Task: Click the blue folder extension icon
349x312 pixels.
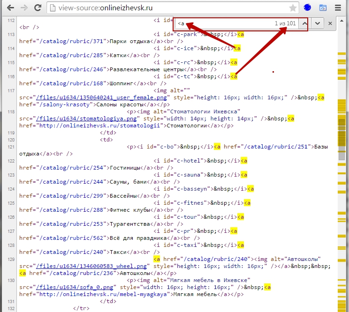Action: (323, 8)
